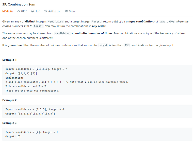Click the Medium difficulty label
This screenshot has height=144, width=195.
7,11
